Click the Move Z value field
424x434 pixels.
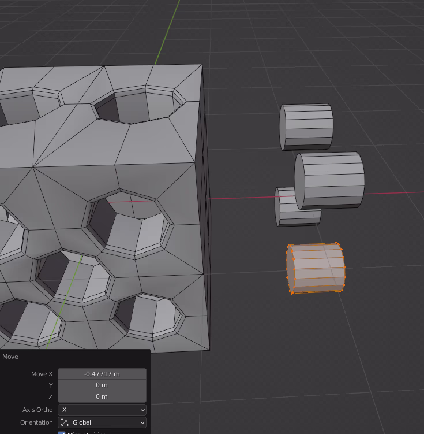point(102,396)
